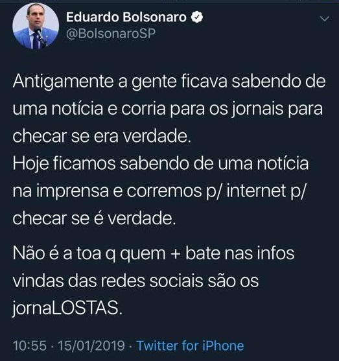Select the word jornaLOSTAS in the tweet

pyautogui.click(x=67, y=308)
